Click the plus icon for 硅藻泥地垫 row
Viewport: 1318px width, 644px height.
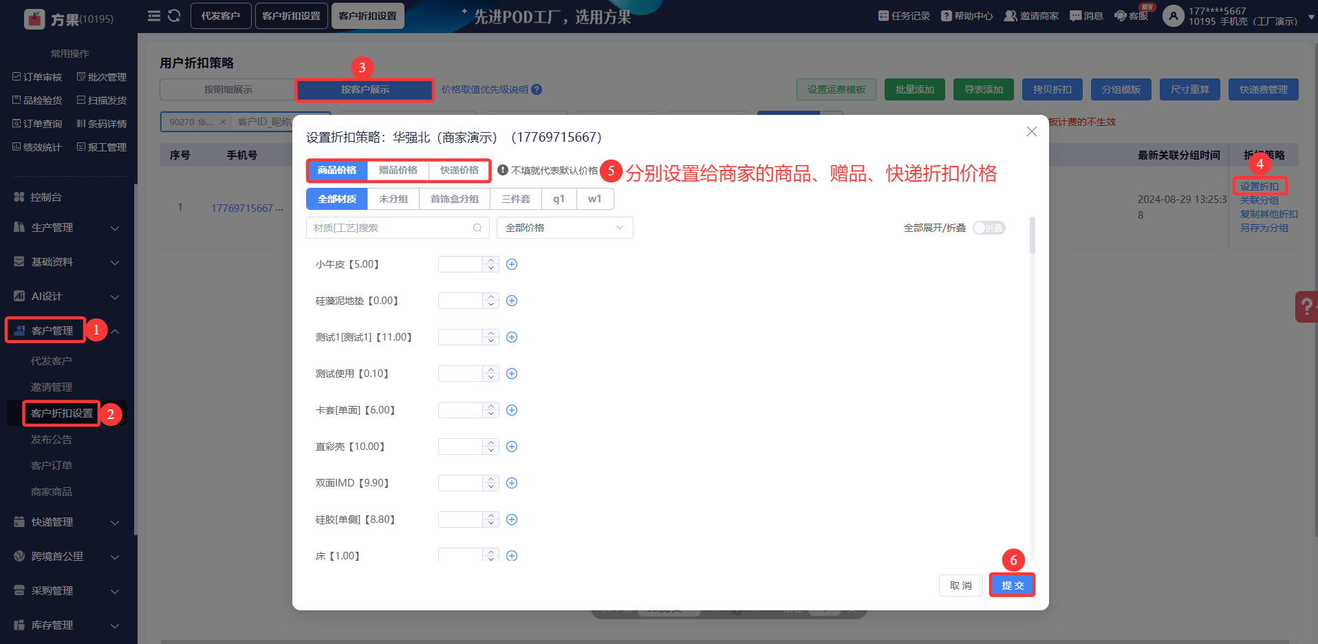click(512, 301)
